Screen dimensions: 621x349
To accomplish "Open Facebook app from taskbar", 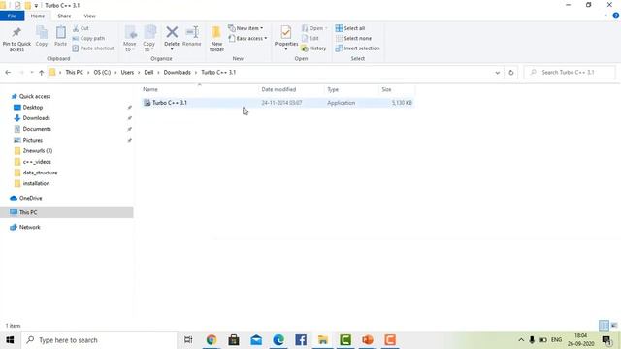I will click(x=301, y=340).
